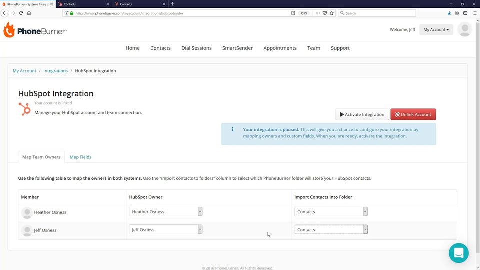Viewport: 480px width, 270px height.
Task: Switch to the Map Fields tab
Action: coord(80,157)
